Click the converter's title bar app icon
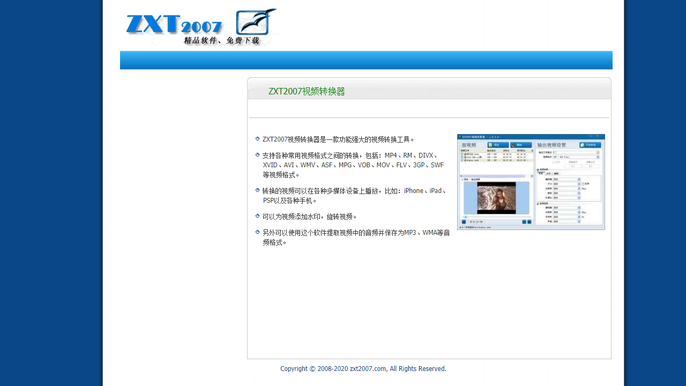 [x=460, y=136]
